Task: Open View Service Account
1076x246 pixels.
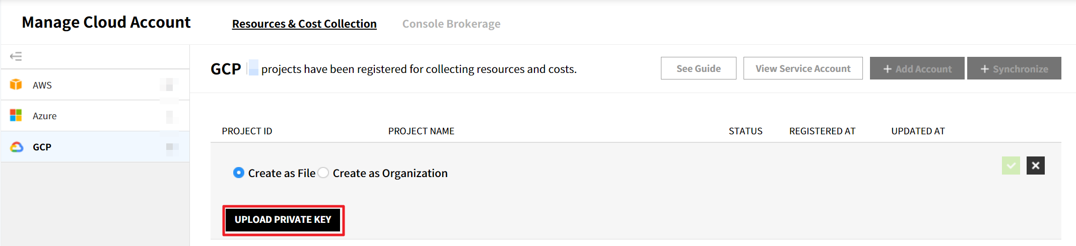Action: click(x=802, y=68)
